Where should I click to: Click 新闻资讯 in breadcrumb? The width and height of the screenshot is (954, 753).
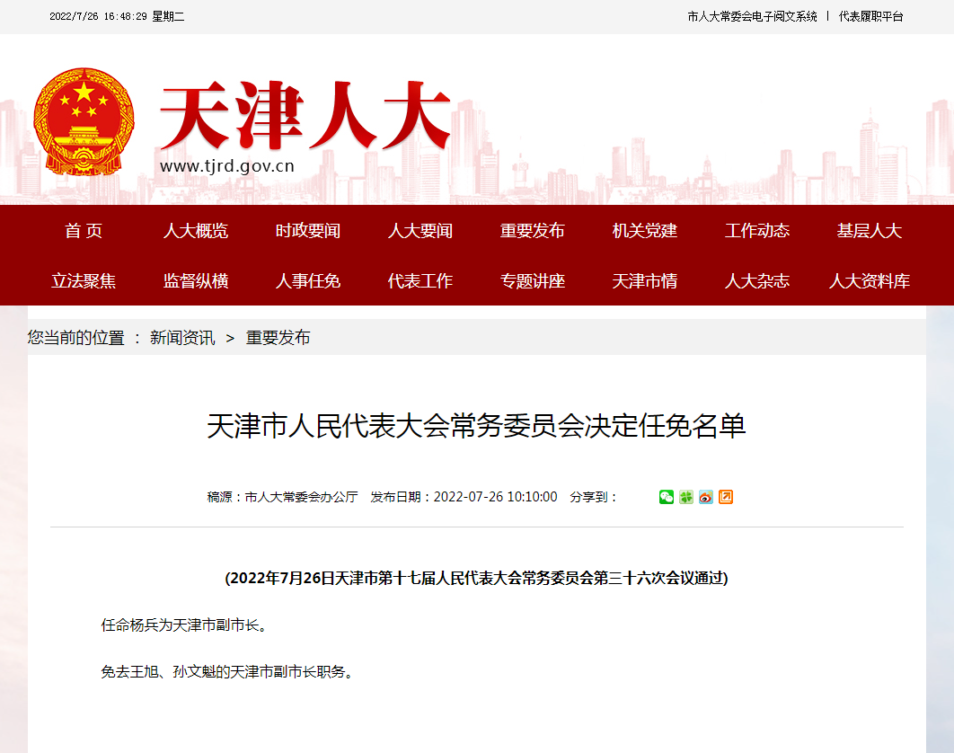[x=182, y=338]
